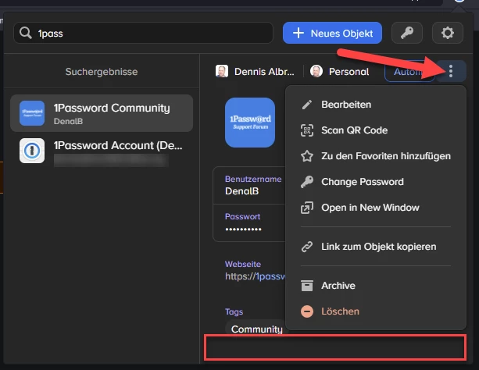Choose Link zum Objekt kopieren
This screenshot has height=370, width=479.
point(376,247)
